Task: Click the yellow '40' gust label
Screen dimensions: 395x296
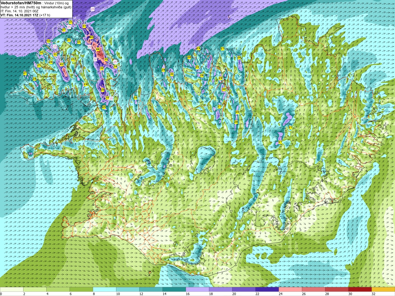Action: click(92, 37)
